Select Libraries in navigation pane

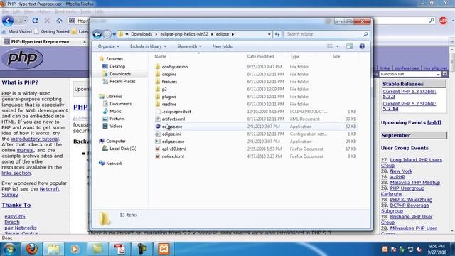pos(114,97)
